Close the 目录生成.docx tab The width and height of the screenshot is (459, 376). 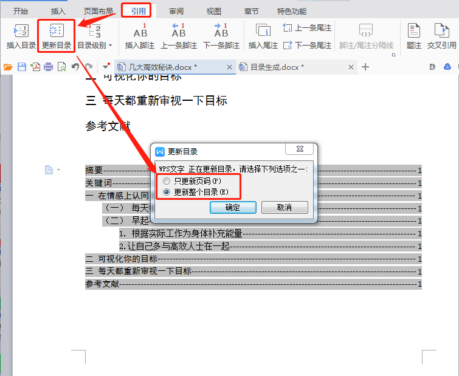(x=351, y=67)
